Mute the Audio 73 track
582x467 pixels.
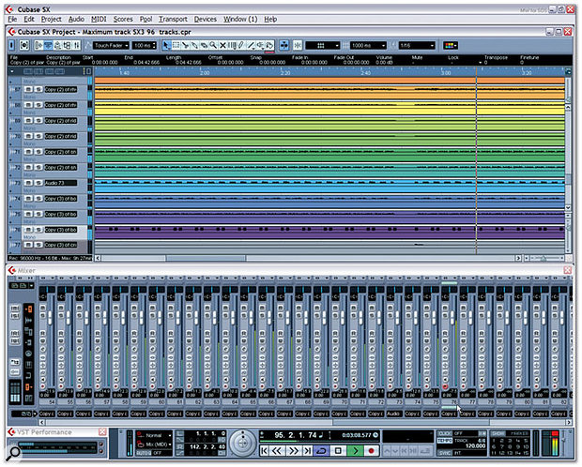[x=28, y=183]
